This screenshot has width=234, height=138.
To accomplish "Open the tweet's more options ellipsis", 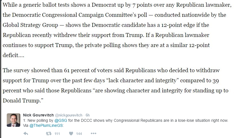I will tap(94, 134).
